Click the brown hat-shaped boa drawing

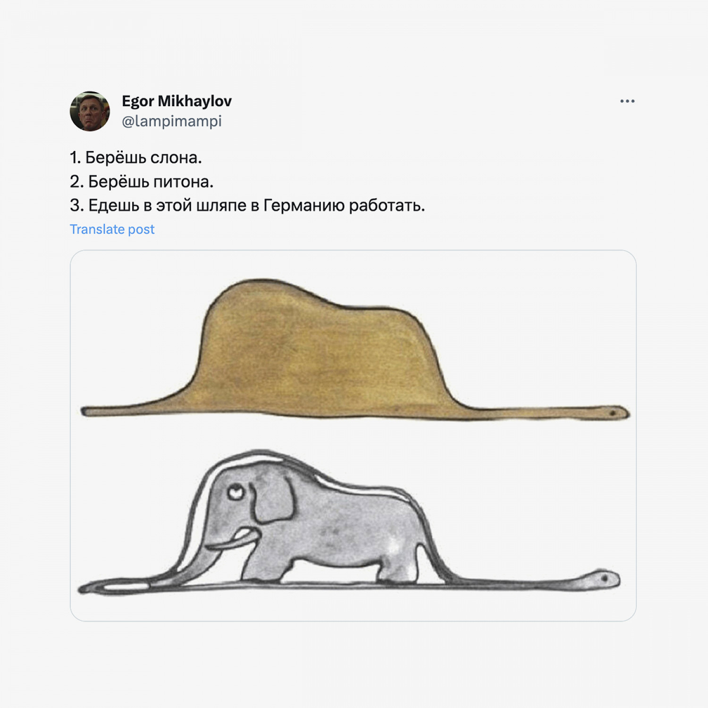(x=312, y=359)
